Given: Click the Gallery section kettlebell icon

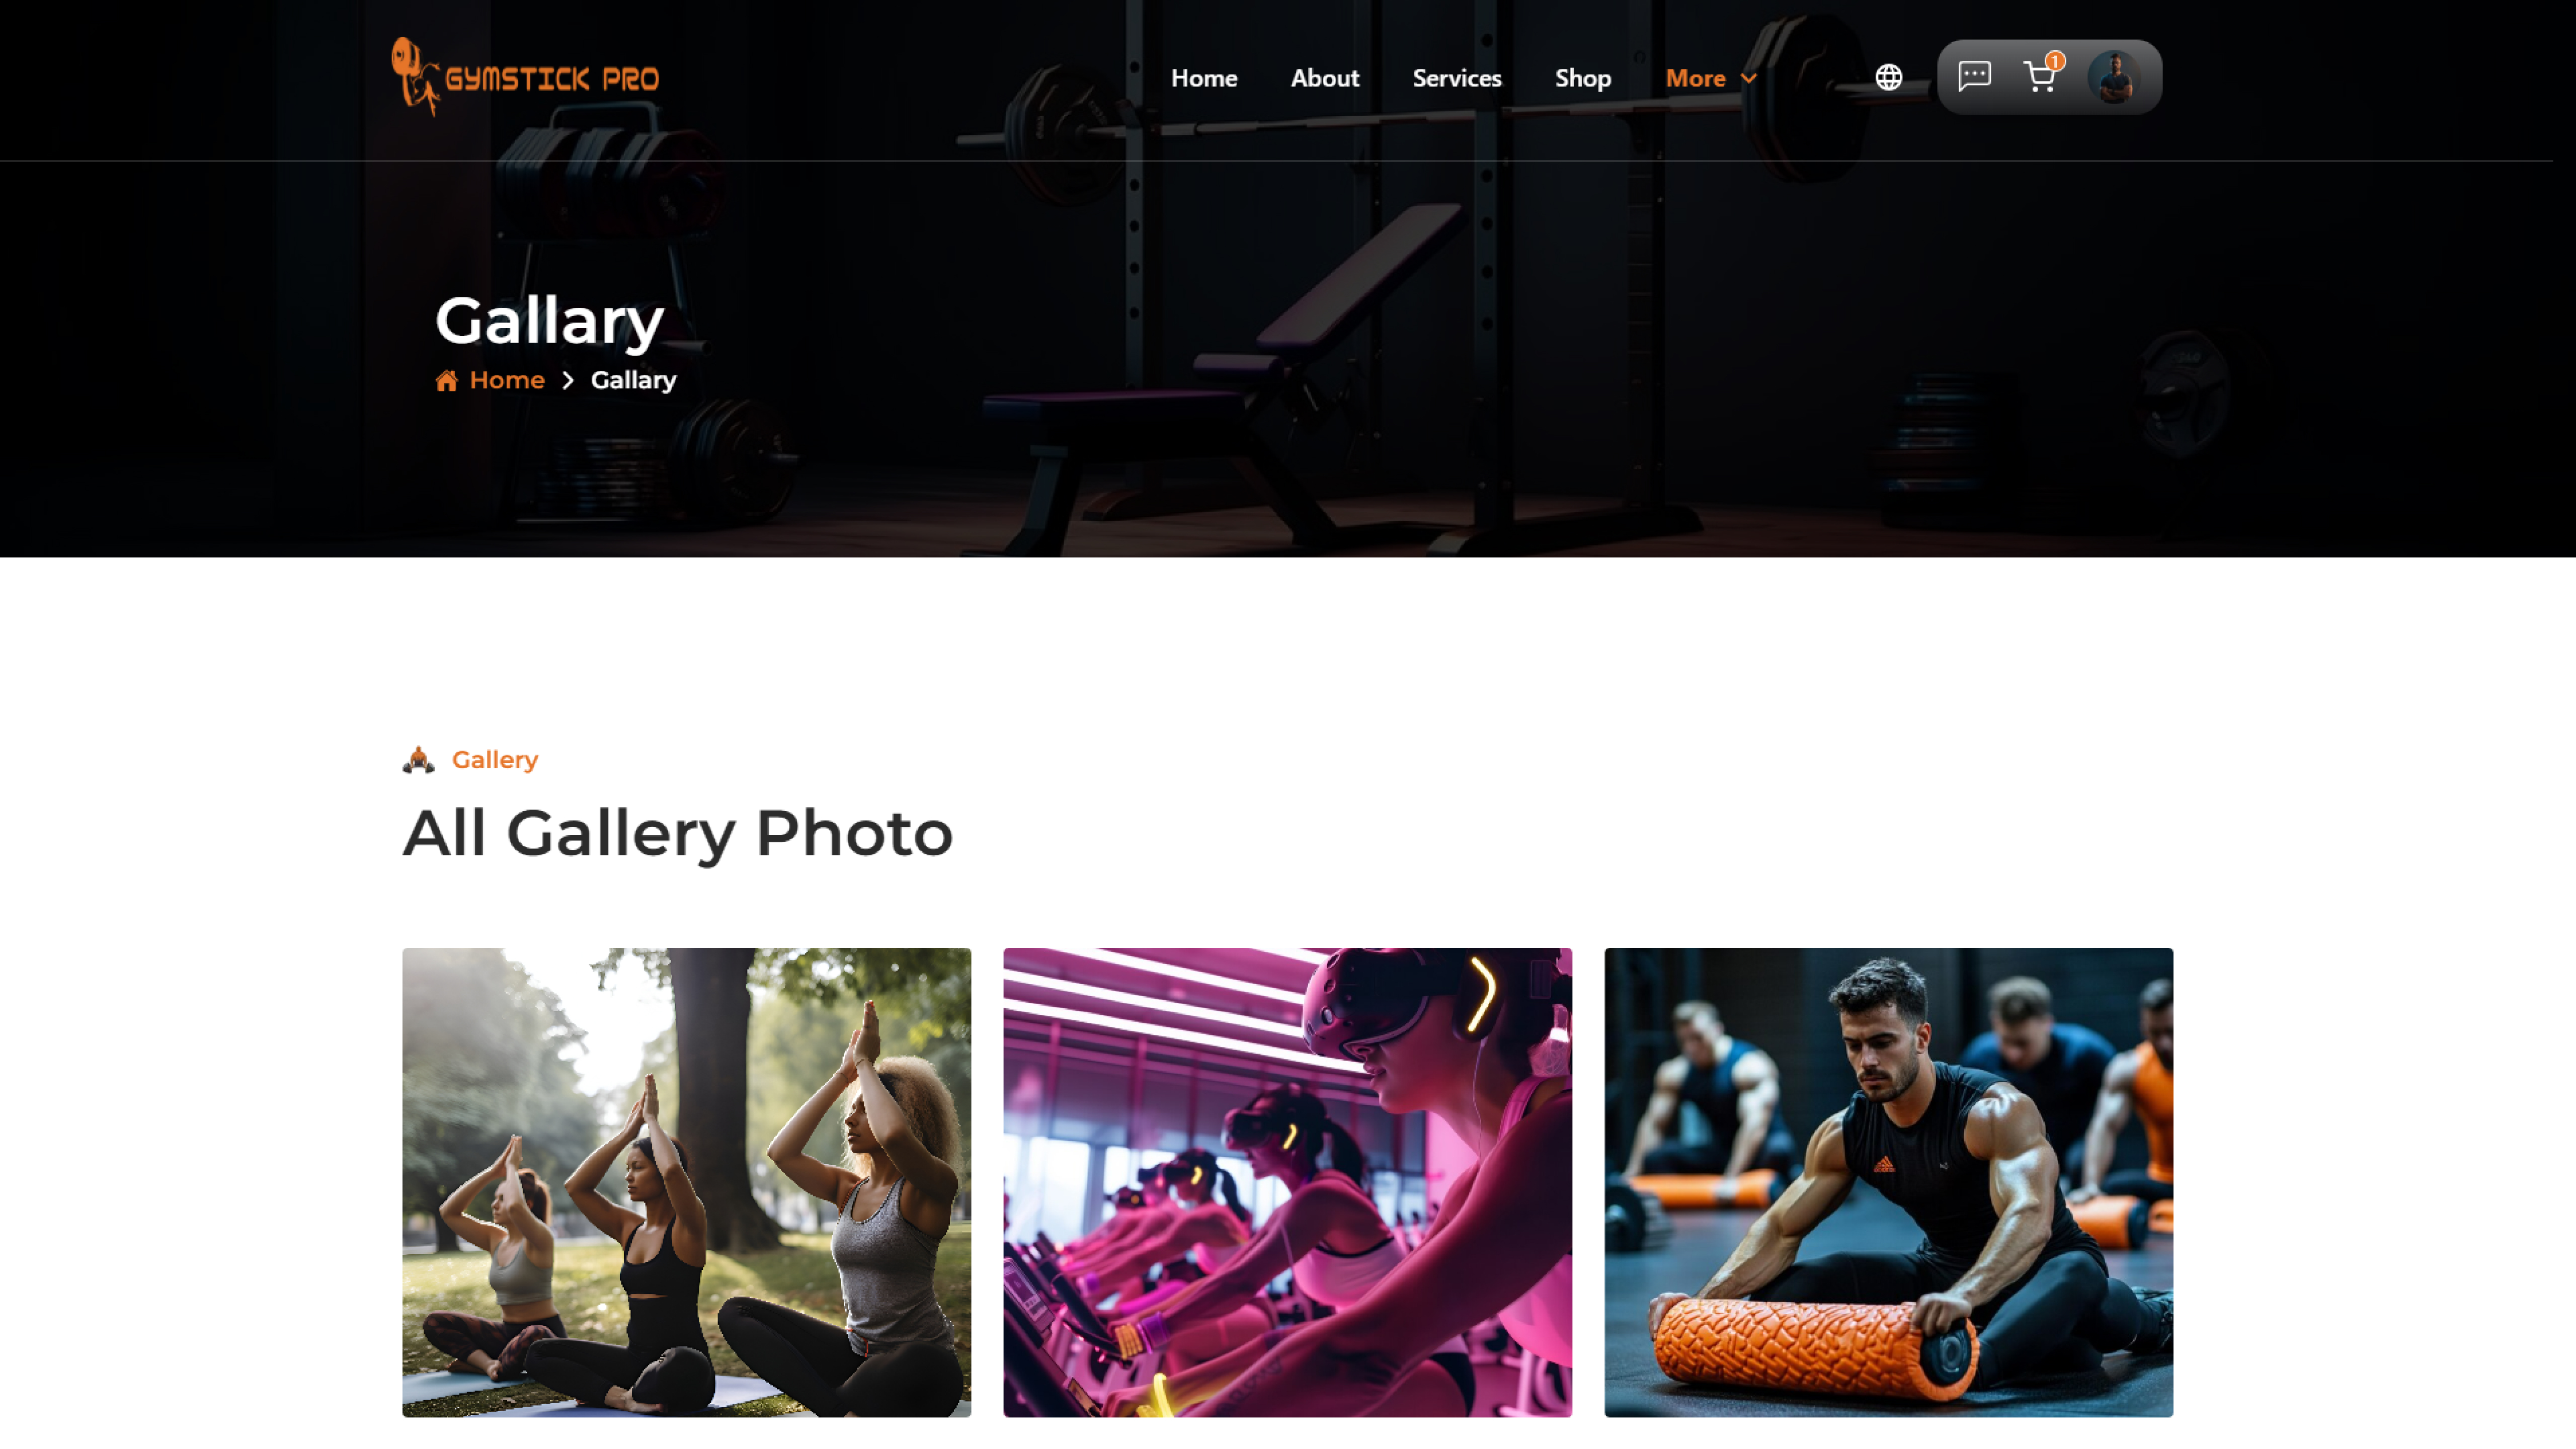Looking at the screenshot, I should (418, 760).
